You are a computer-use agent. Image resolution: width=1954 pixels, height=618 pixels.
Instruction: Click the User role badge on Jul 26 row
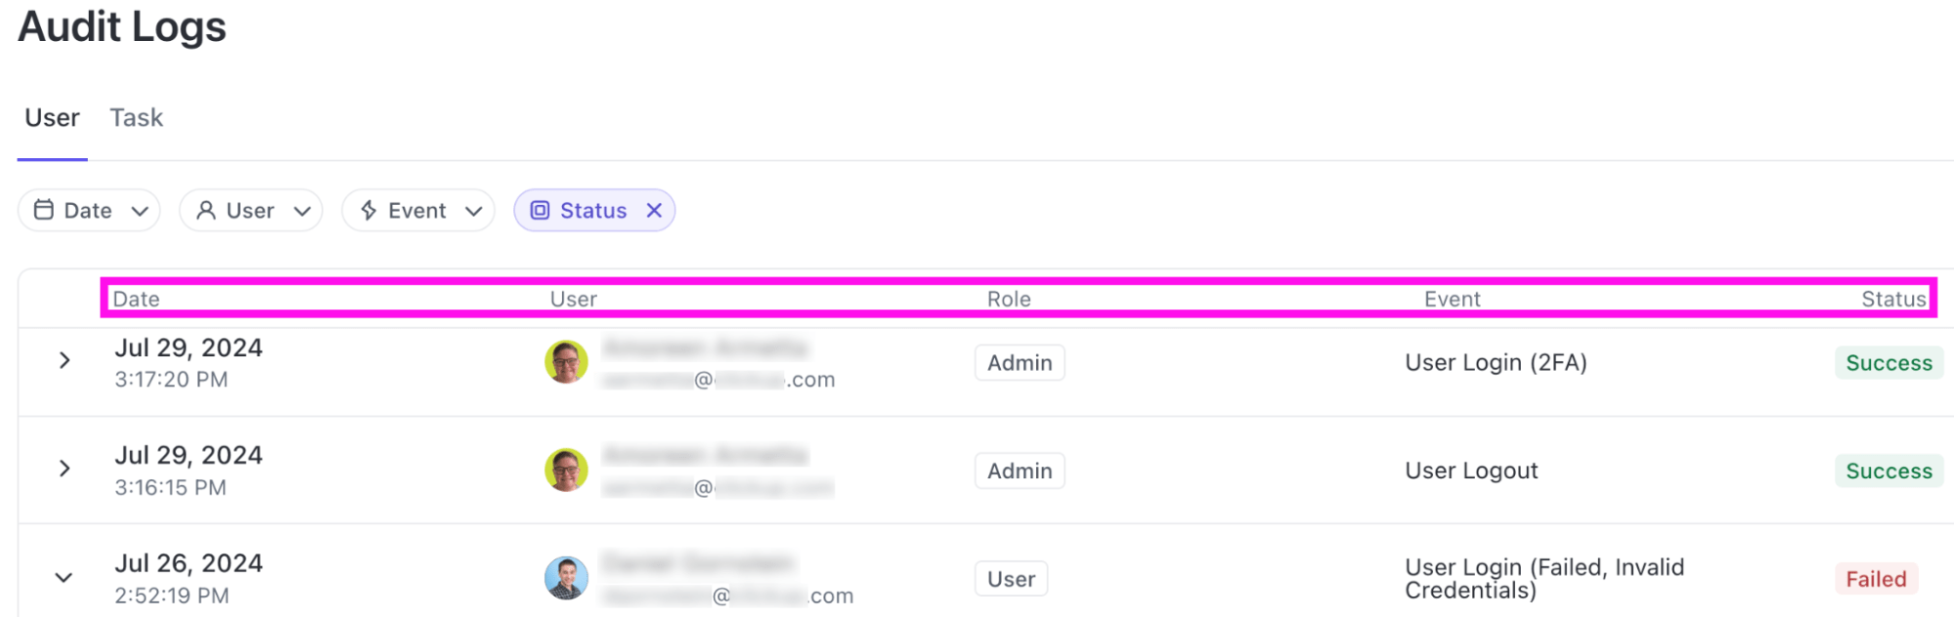(1011, 578)
